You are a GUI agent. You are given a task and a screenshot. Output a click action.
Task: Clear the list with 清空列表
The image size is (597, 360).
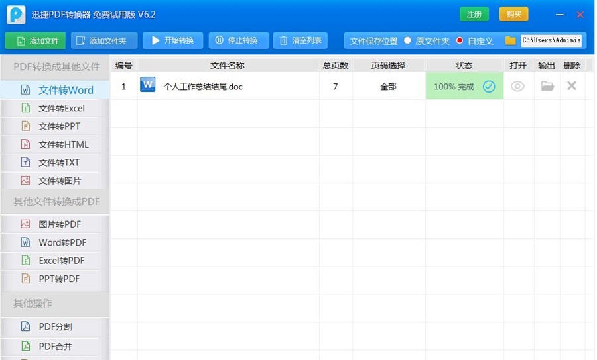pyautogui.click(x=300, y=40)
